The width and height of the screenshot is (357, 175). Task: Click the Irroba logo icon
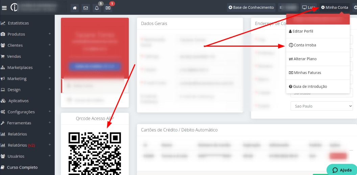pyautogui.click(x=14, y=7)
